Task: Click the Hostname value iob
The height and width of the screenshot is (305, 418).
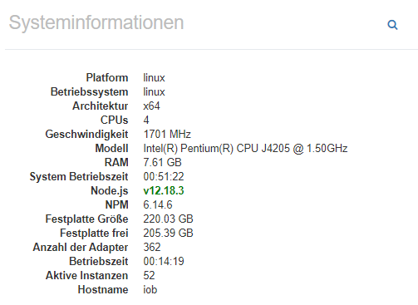Action: [x=150, y=289]
